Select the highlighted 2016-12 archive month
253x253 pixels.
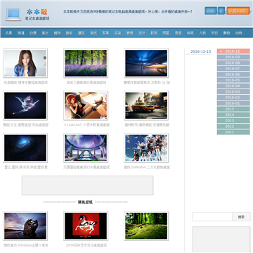233,51
